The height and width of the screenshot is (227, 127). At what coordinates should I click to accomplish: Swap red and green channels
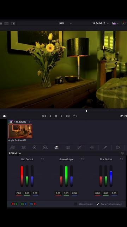14,204
